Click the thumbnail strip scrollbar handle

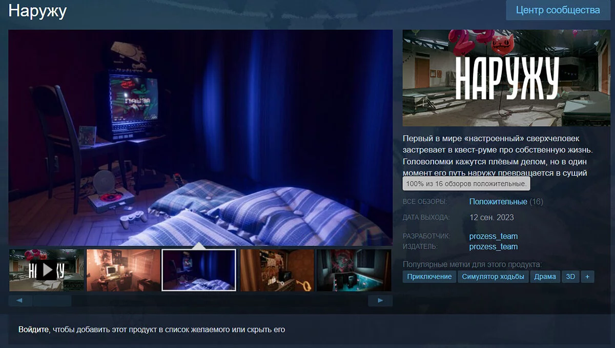tap(52, 301)
